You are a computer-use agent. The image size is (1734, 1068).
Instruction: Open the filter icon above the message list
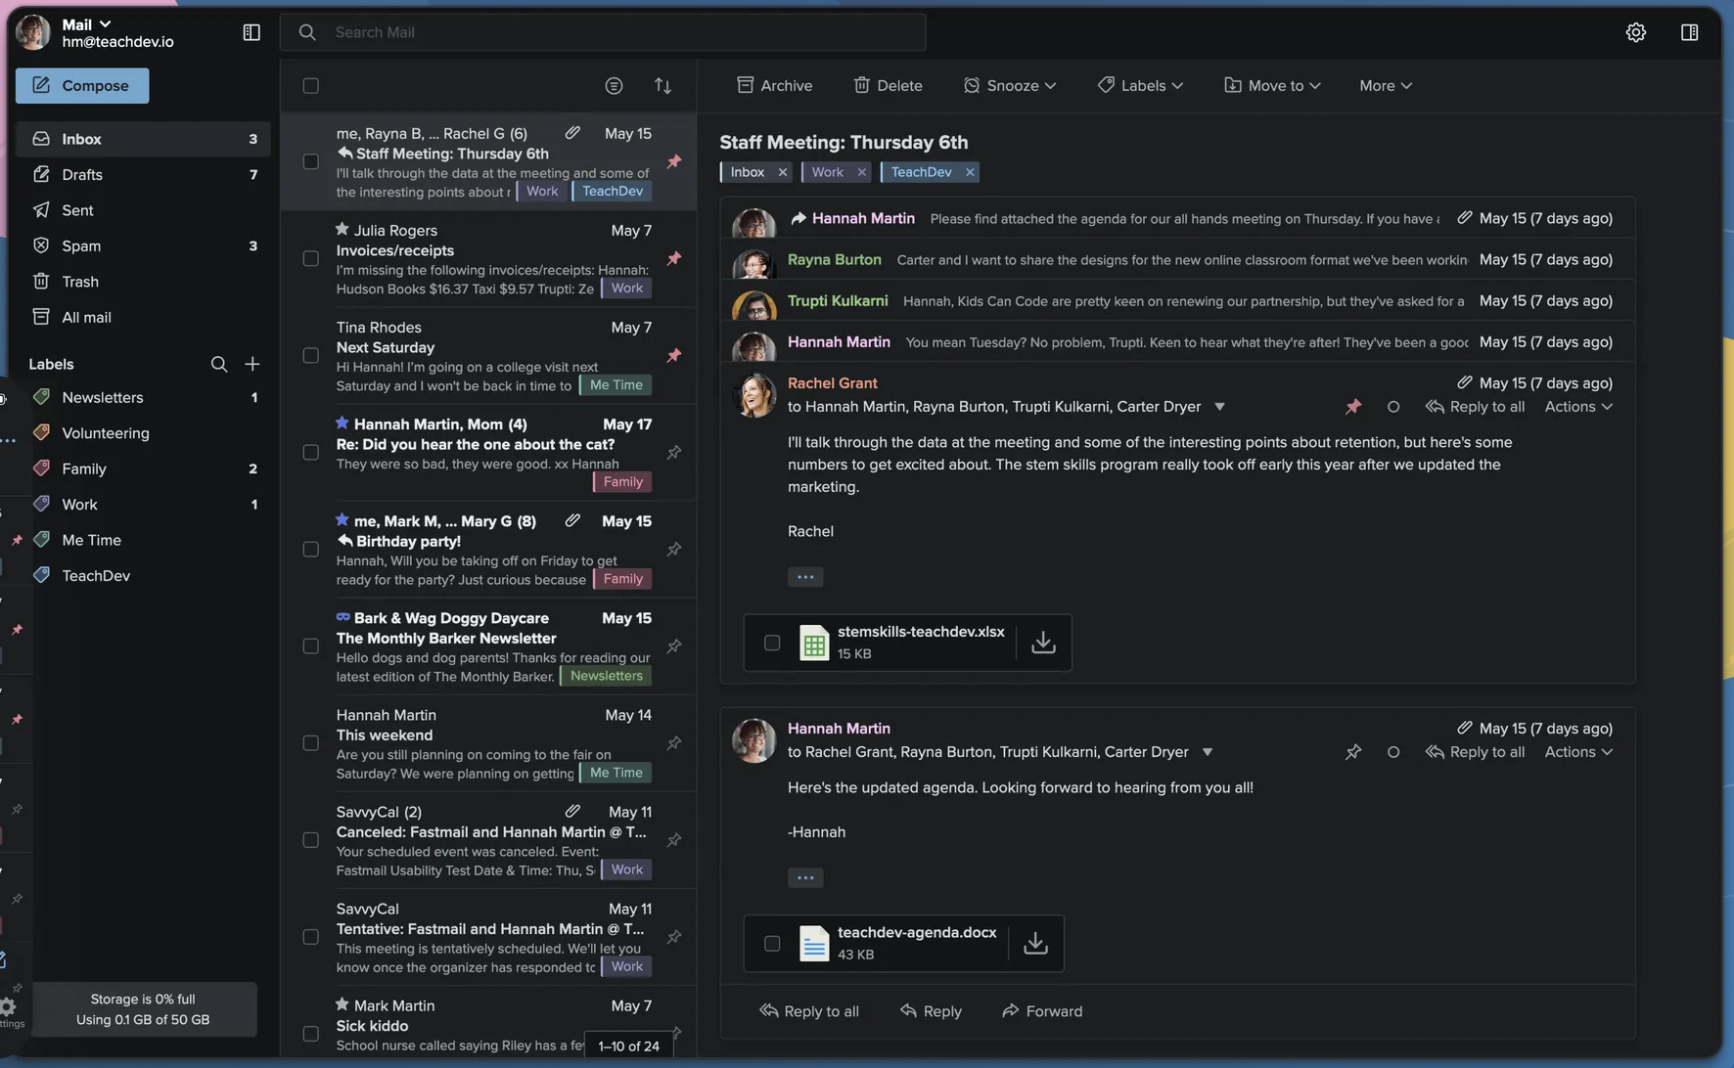click(614, 86)
